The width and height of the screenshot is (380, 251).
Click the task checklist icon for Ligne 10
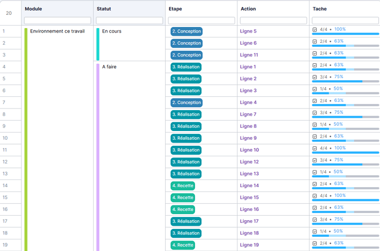click(314, 148)
